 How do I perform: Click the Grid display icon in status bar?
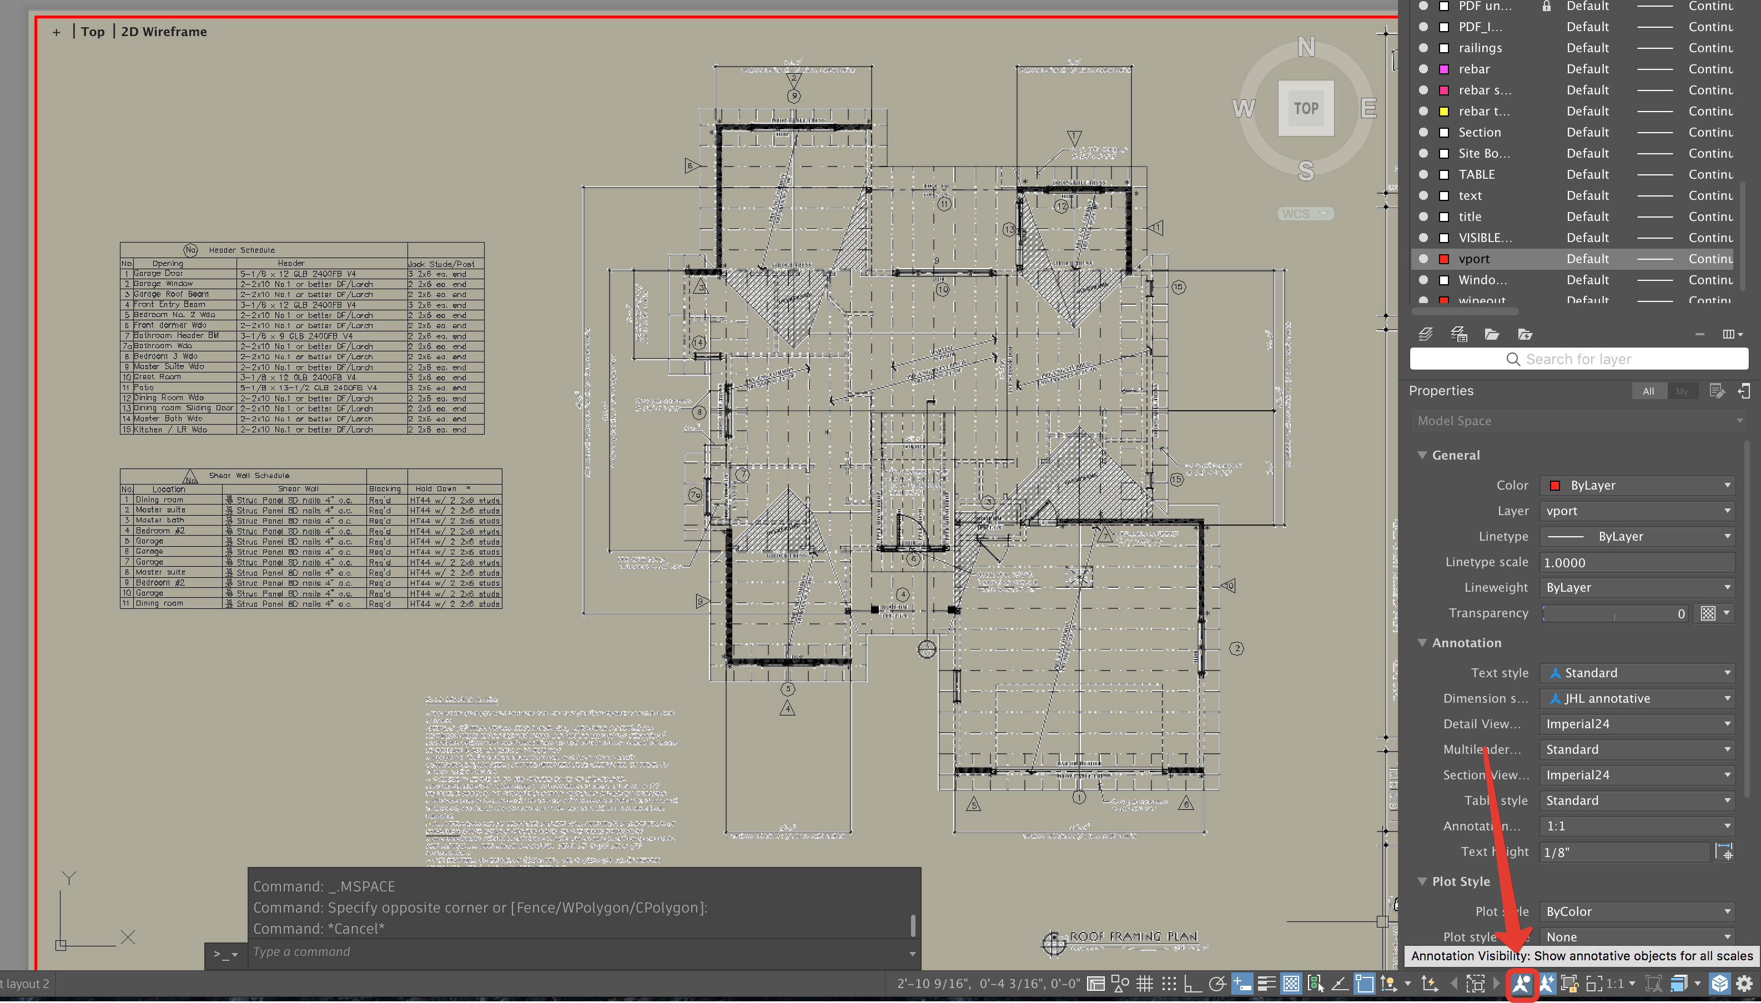point(1144,984)
